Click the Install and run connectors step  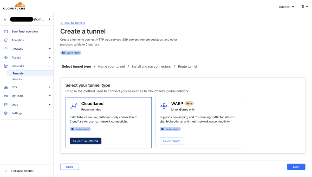point(151,67)
